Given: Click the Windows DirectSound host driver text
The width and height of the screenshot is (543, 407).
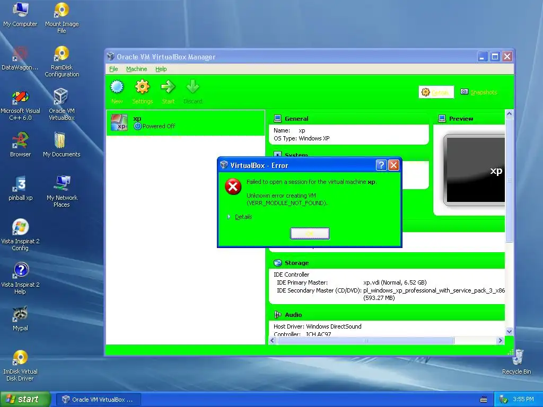Looking at the screenshot, I should (334, 326).
